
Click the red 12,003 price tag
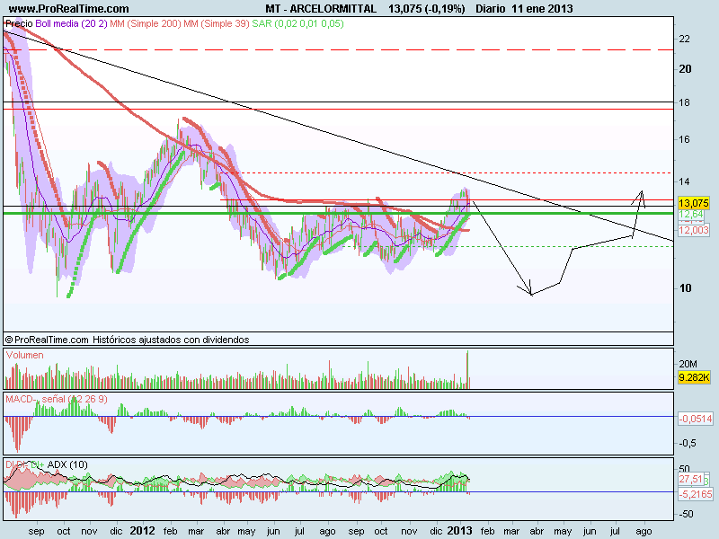pos(694,230)
